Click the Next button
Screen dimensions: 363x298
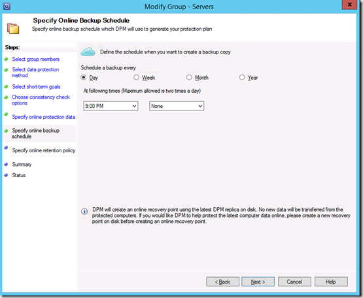(258, 282)
